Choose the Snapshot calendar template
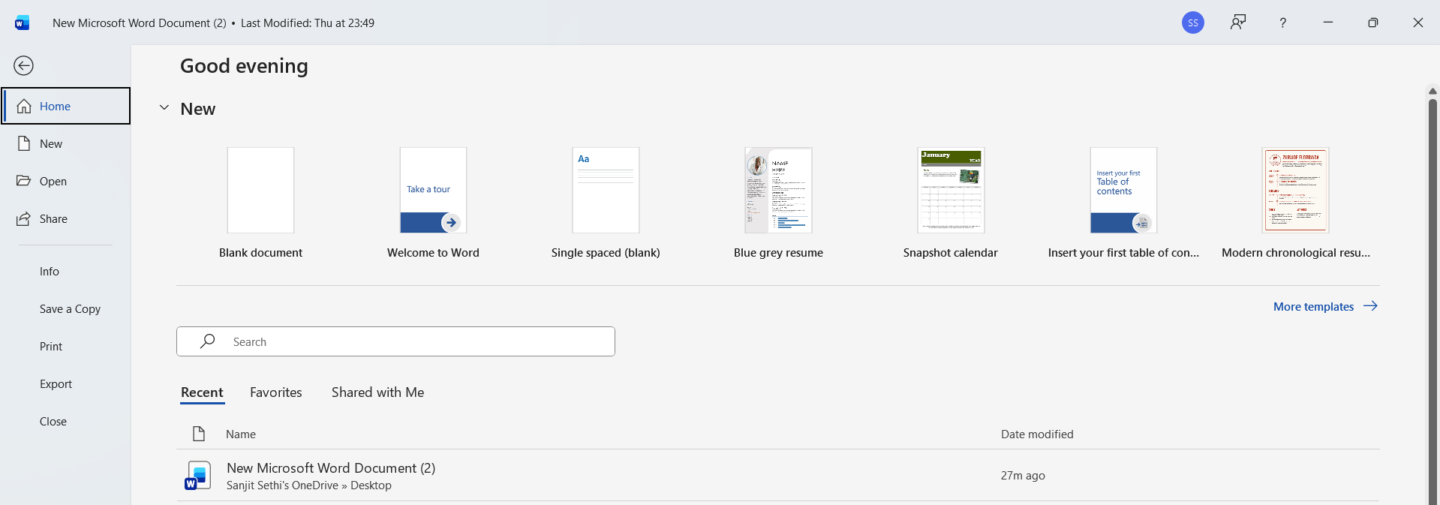 point(950,191)
